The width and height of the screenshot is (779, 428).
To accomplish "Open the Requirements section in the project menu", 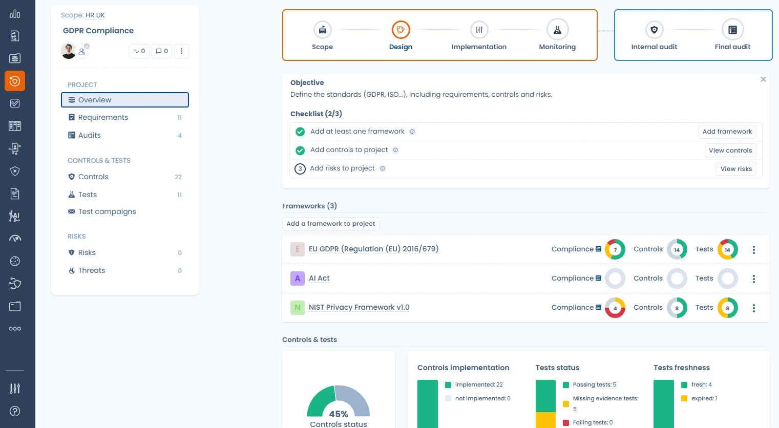I will [103, 117].
